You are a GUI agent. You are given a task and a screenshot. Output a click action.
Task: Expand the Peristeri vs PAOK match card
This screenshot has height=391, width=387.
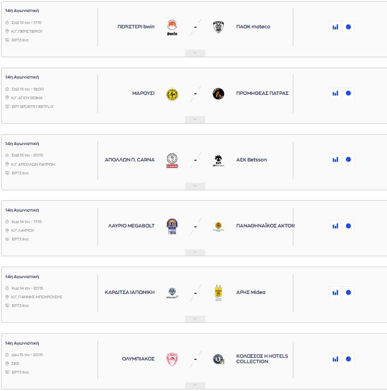coord(195,53)
